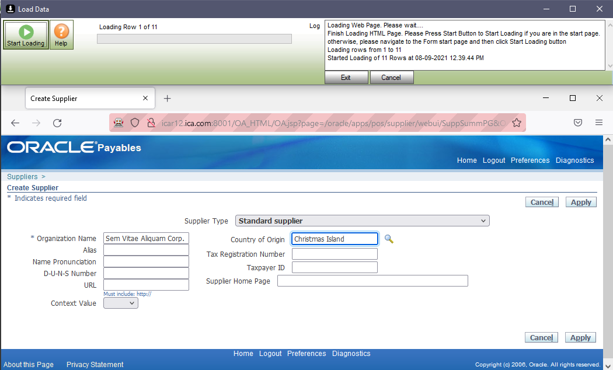Click the page scrollbar down arrow
The height and width of the screenshot is (370, 613).
tap(608, 366)
